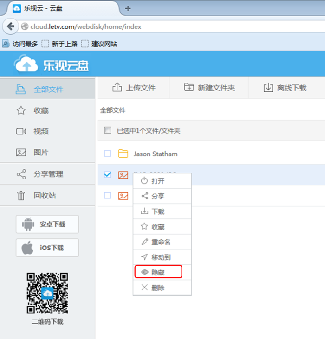Screen dimensions: 325x339
Task: Click the unchecked last row's image icon
Action: pyautogui.click(x=123, y=196)
